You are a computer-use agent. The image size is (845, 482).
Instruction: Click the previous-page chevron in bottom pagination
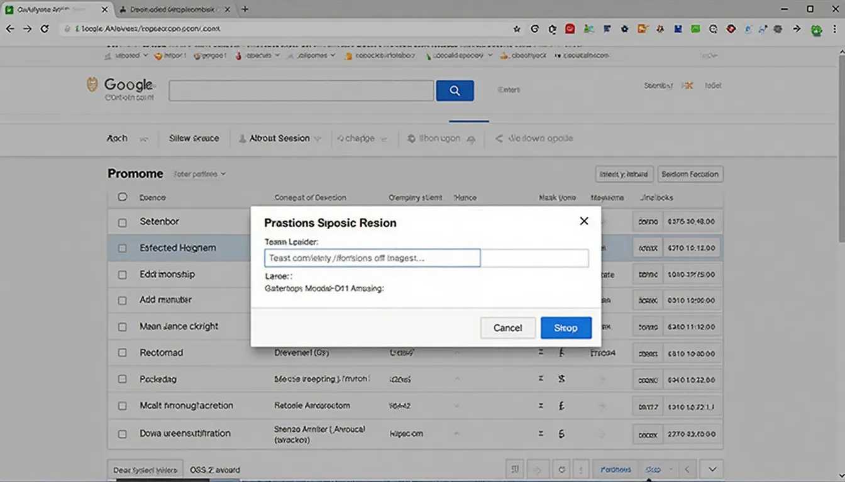(687, 469)
